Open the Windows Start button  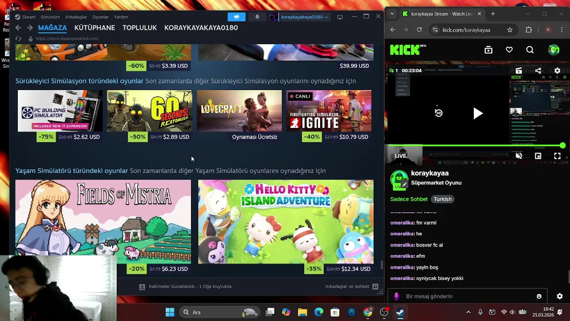(x=170, y=312)
